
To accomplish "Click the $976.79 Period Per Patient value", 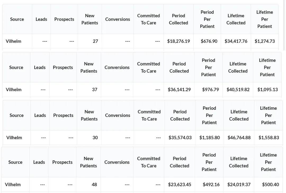I will pyautogui.click(x=211, y=90).
